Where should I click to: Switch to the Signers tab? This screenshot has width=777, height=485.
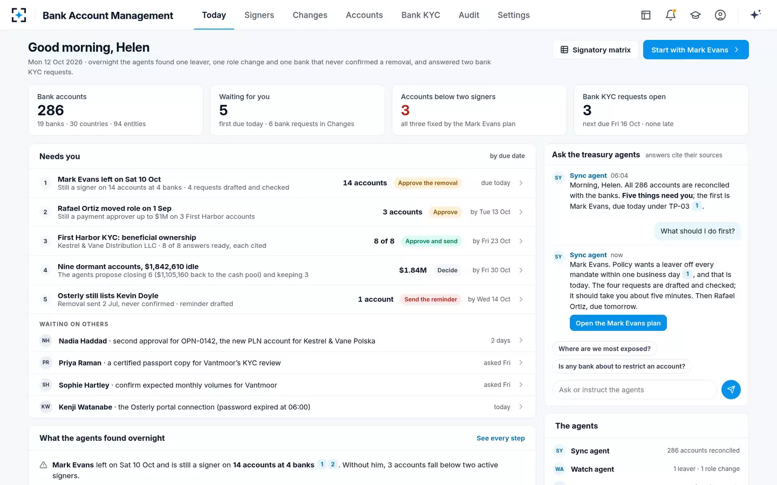pyautogui.click(x=259, y=15)
